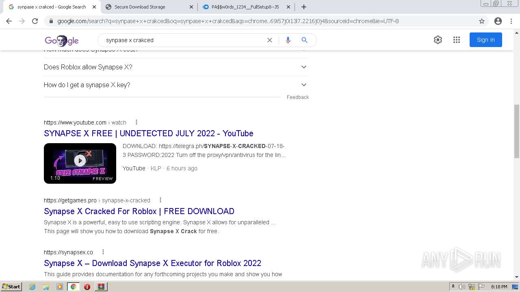Open Google quick settings gear
This screenshot has width=520, height=292.
[438, 40]
